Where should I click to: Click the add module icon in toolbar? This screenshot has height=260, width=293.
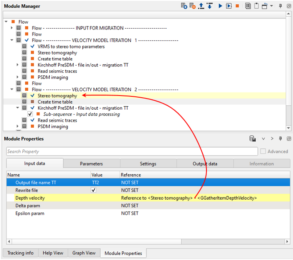coord(184,6)
